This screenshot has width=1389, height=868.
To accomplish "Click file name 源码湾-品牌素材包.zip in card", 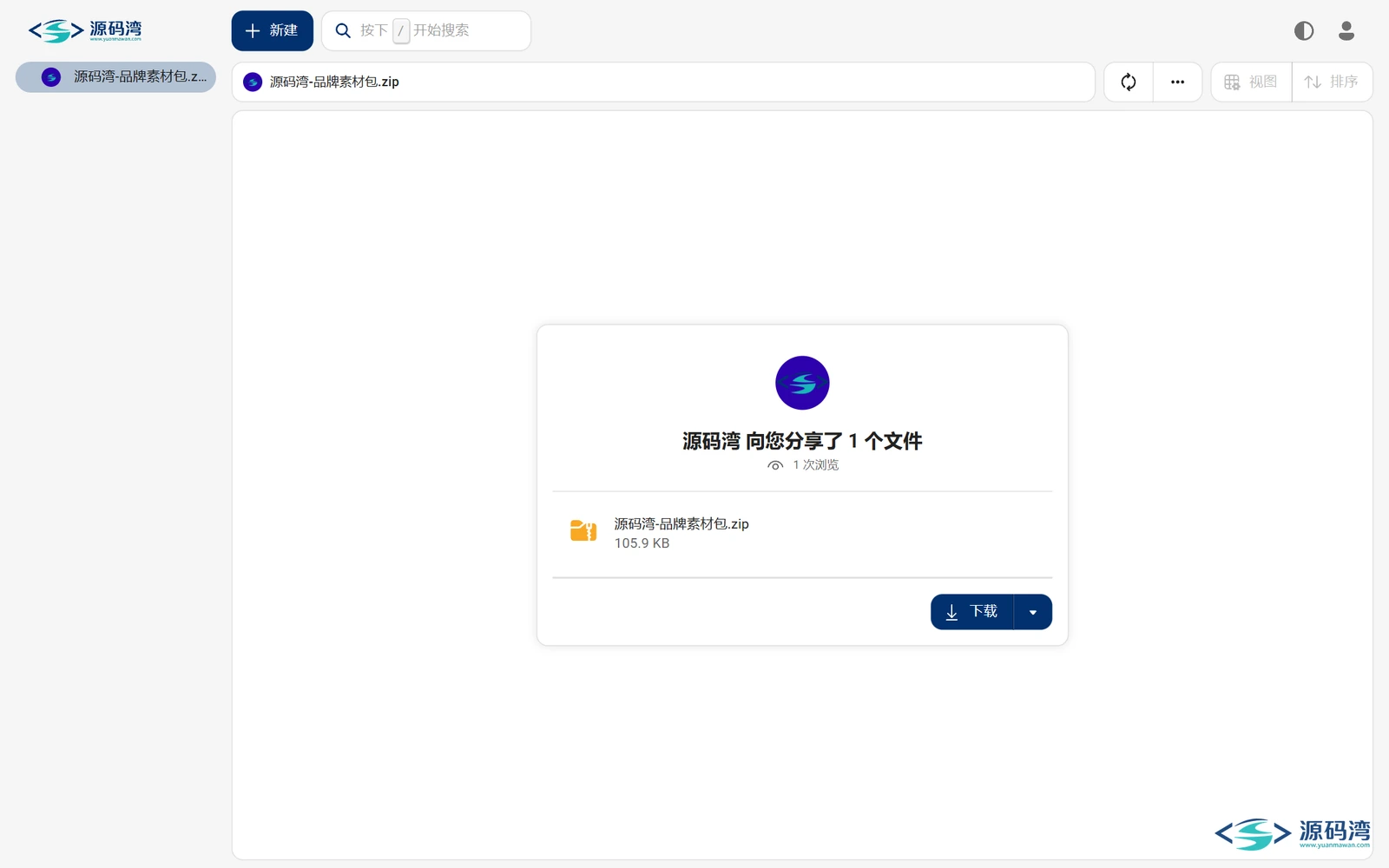I will pyautogui.click(x=681, y=523).
